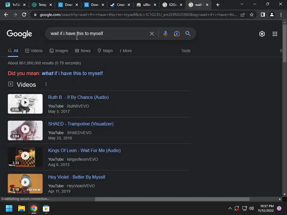Go to the Google homepage via the logo
The image size is (287, 215).
[19, 34]
